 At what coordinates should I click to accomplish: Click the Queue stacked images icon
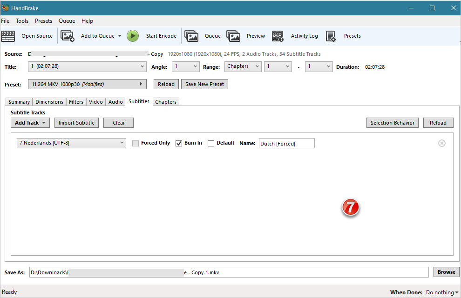click(191, 36)
